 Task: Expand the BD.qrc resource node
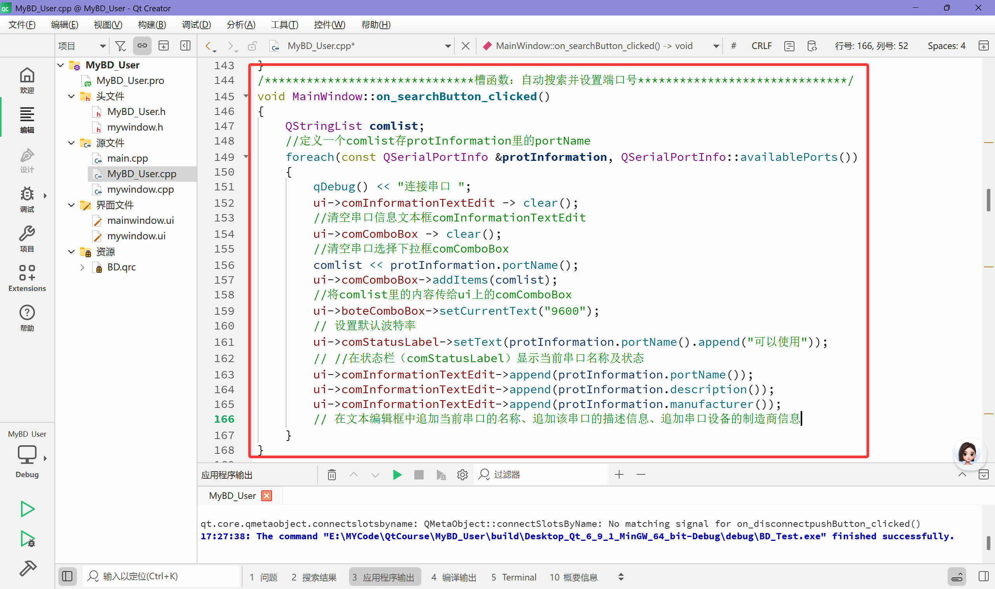tap(82, 267)
